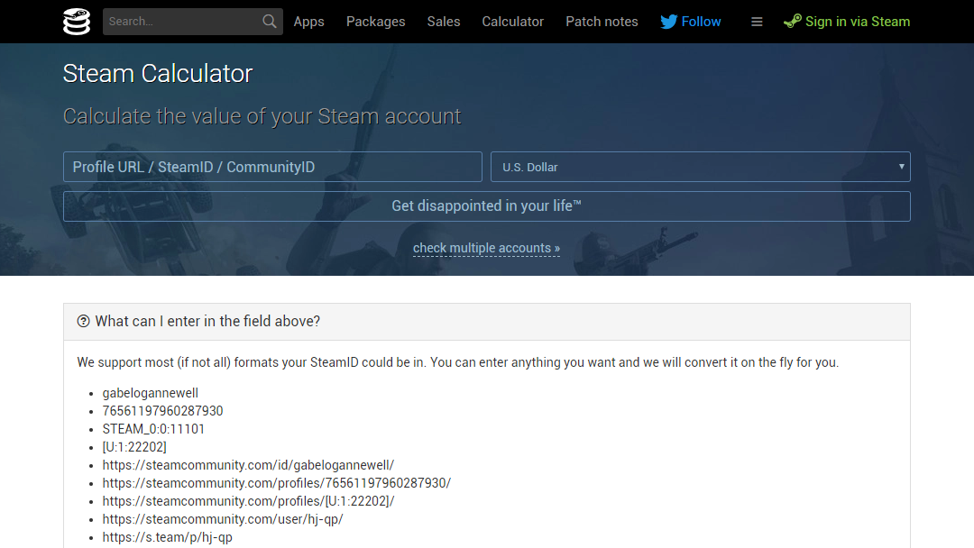Open the Sales page
This screenshot has height=548, width=974.
[444, 22]
